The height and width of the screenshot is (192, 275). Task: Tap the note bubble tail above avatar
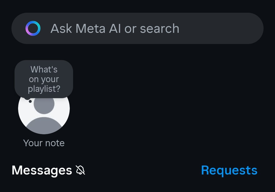click(29, 100)
